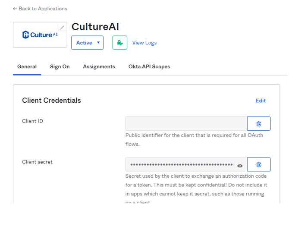Go to the Assignments tab

pyautogui.click(x=99, y=66)
